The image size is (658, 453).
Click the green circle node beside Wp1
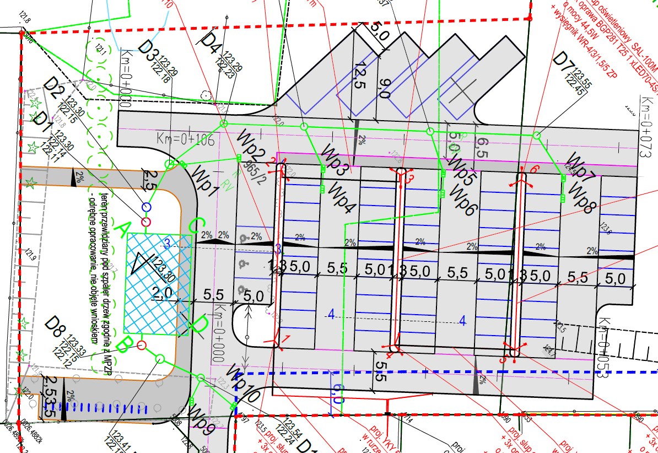tap(170, 164)
